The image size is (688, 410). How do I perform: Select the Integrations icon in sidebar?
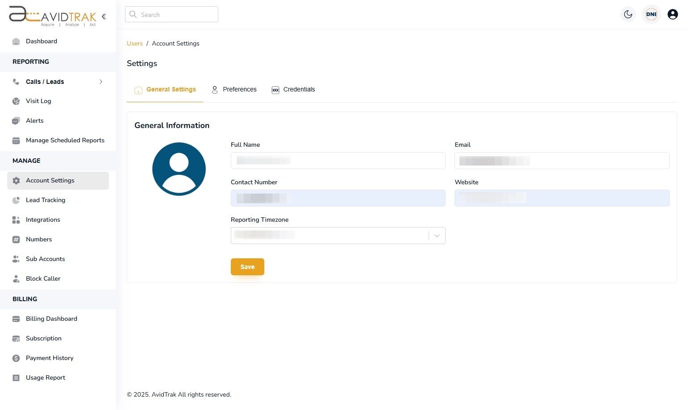point(16,219)
